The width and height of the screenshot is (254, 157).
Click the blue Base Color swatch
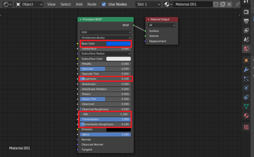point(118,44)
